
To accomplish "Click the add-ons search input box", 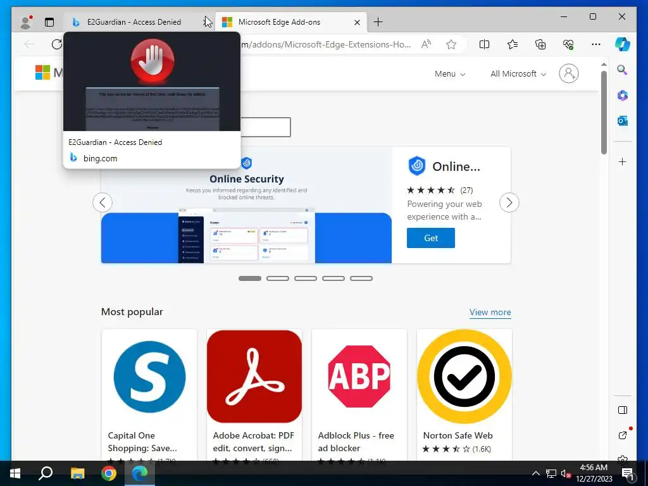I will click(x=265, y=127).
